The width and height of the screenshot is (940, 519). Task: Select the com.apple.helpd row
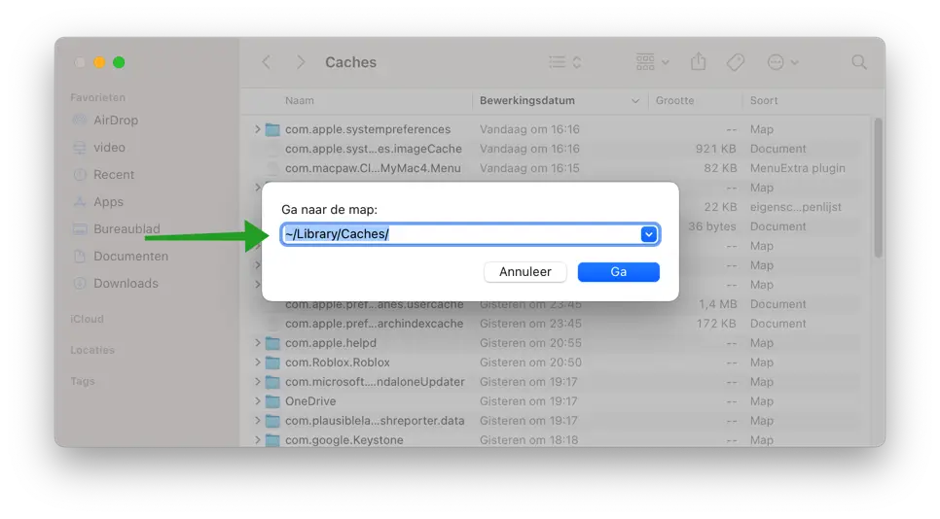pyautogui.click(x=557, y=343)
